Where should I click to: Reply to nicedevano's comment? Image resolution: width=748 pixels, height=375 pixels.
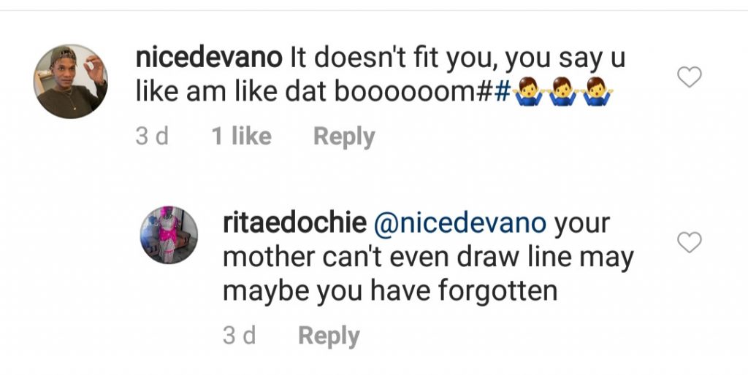pos(344,136)
